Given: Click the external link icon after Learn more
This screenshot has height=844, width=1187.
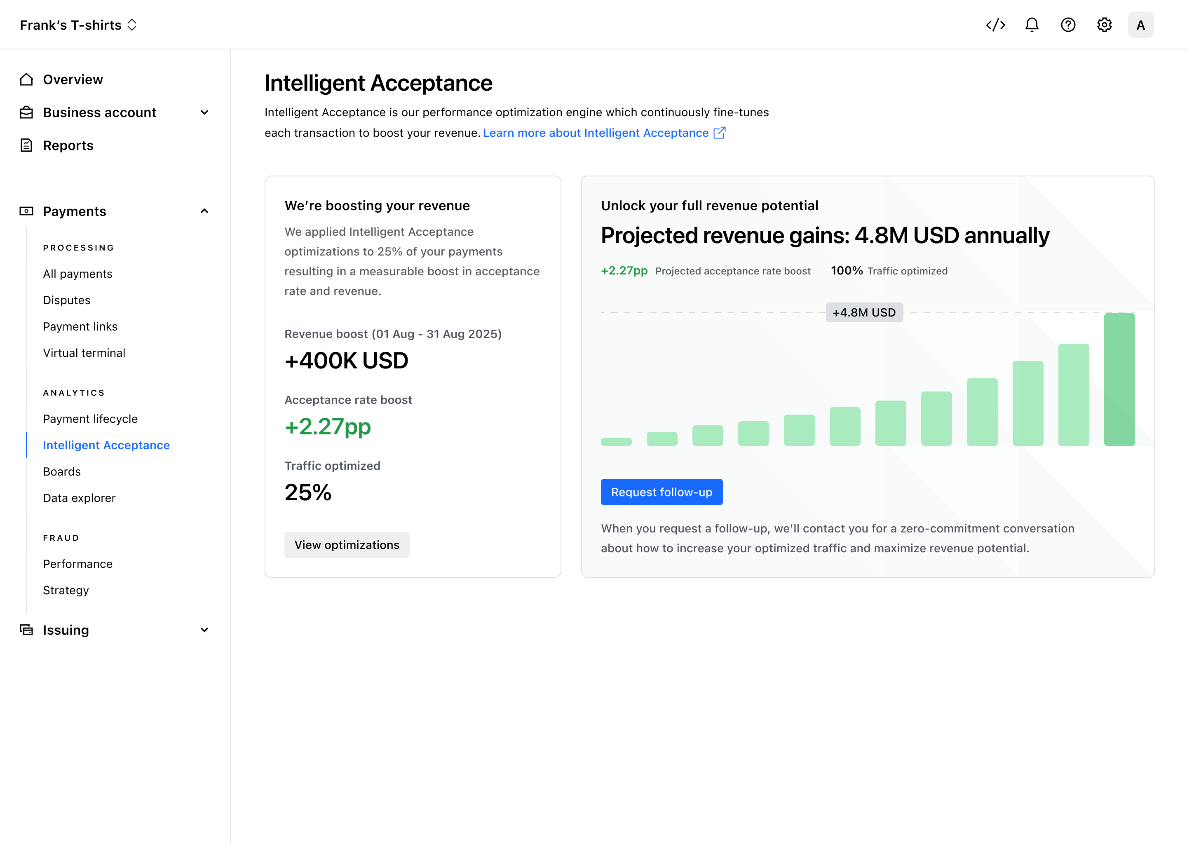Looking at the screenshot, I should (x=719, y=133).
